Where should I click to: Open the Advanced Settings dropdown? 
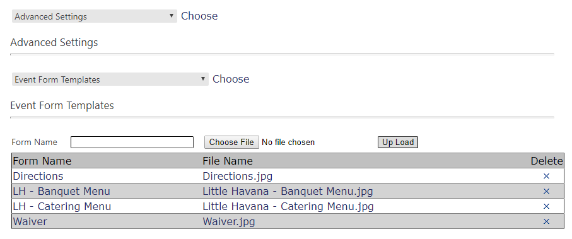(95, 16)
